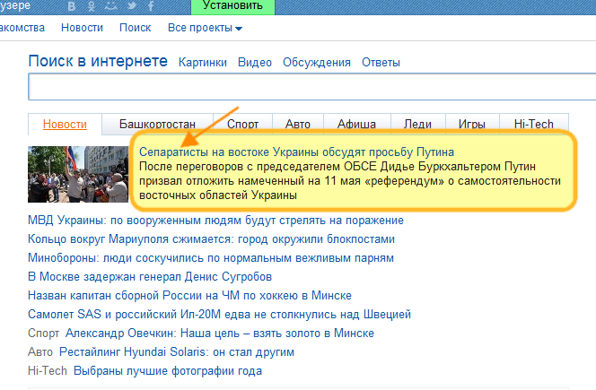Open headline МВД Украины стрелять на поражение
This screenshot has width=596, height=390.
(215, 221)
